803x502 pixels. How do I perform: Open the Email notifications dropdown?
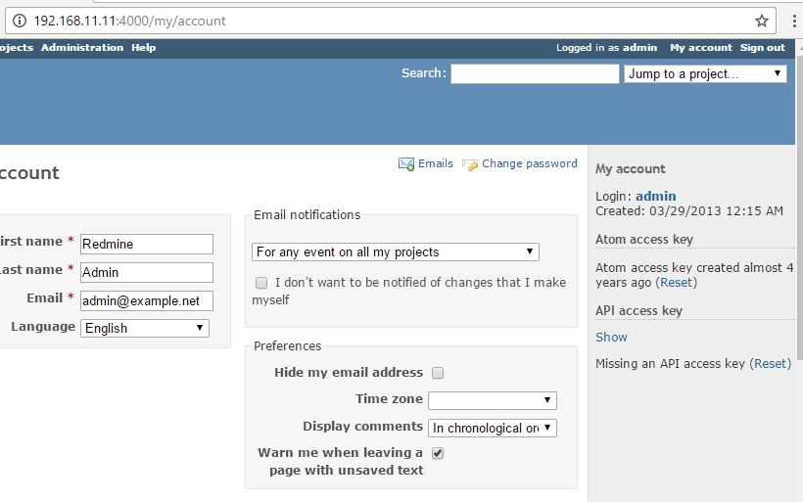[x=396, y=251]
